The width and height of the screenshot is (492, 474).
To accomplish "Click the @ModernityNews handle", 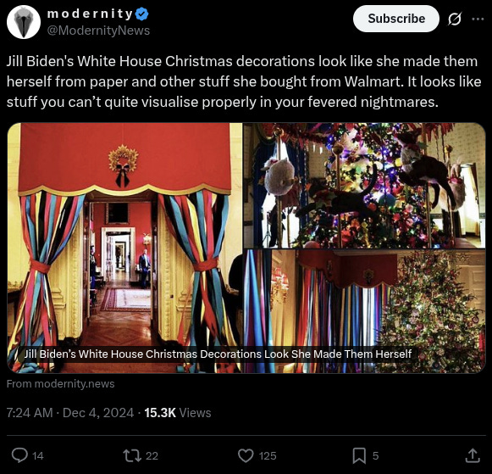I will coord(98,31).
